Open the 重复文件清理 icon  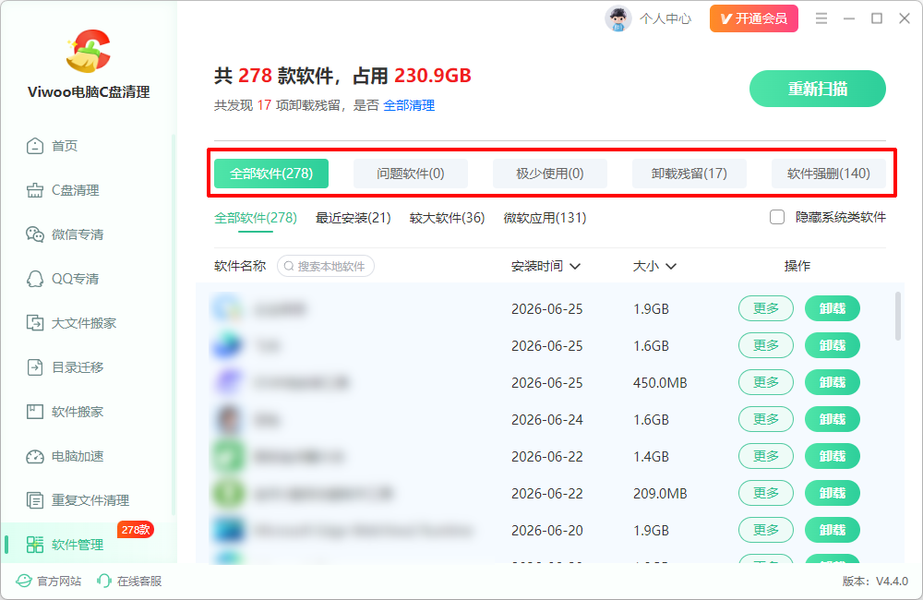(x=35, y=500)
